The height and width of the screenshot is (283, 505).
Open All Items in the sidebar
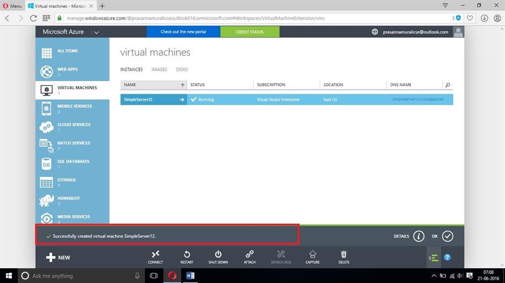(x=72, y=53)
